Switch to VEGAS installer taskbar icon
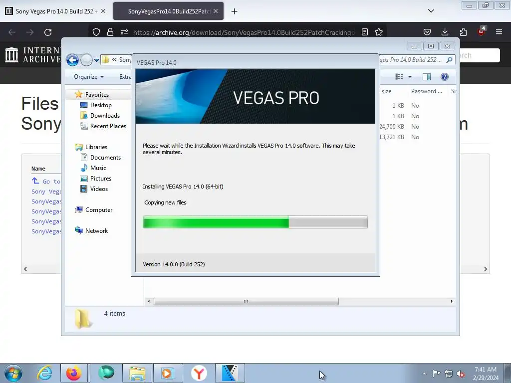This screenshot has height=383, width=511. click(x=230, y=373)
